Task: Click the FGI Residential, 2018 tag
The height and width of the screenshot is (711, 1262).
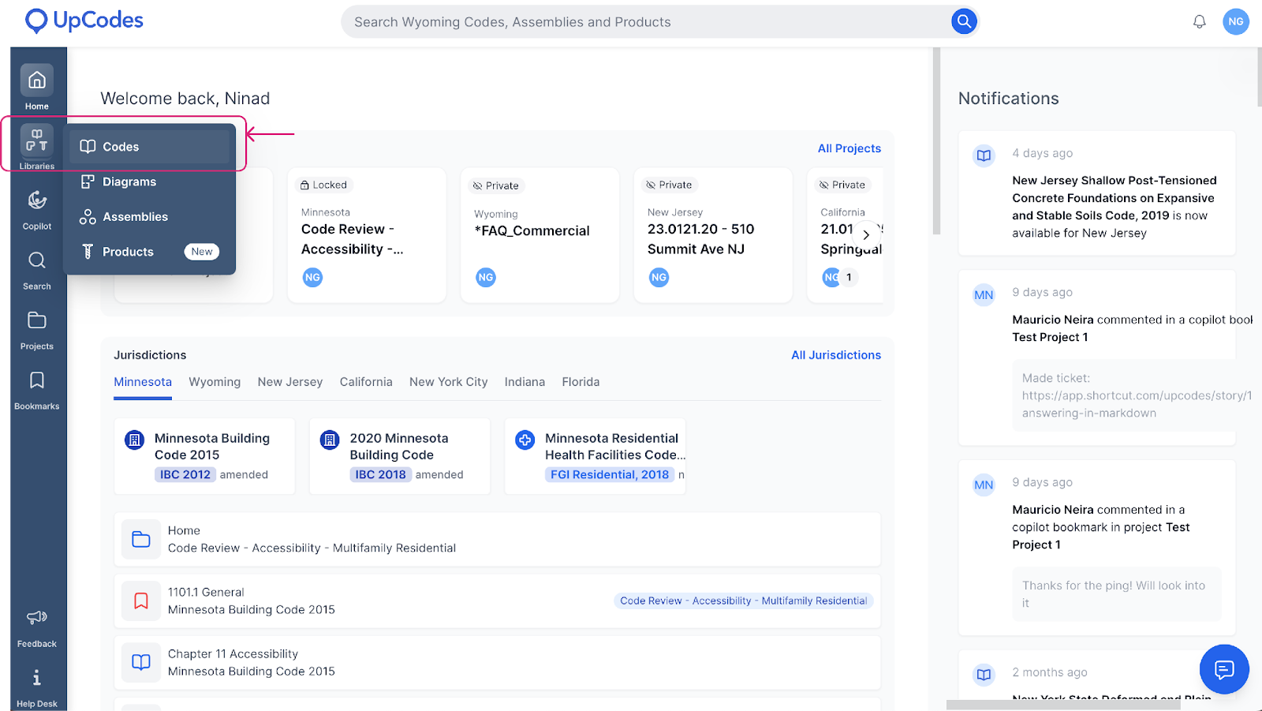Action: coord(610,474)
